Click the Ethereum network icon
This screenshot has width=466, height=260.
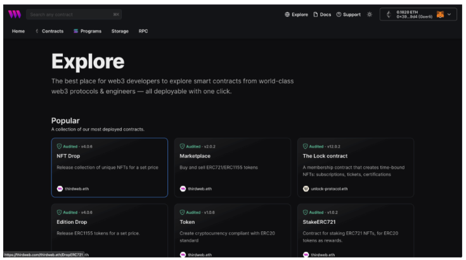tap(389, 14)
